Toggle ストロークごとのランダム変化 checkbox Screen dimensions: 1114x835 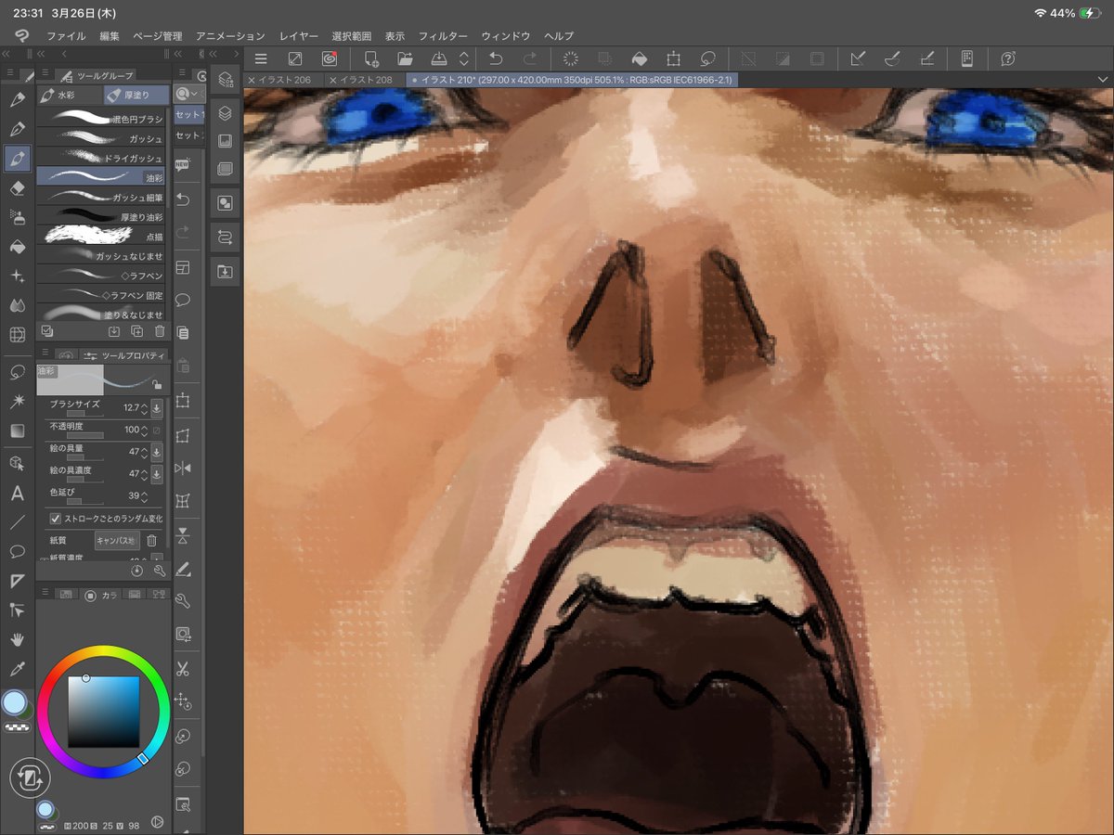pyautogui.click(x=56, y=519)
